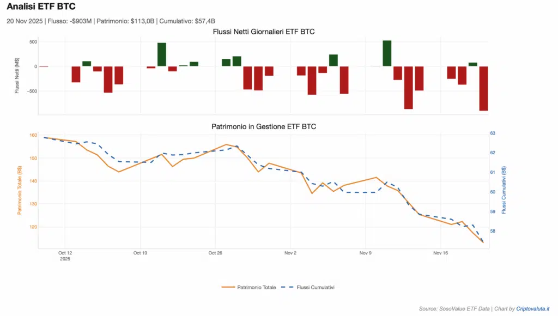This screenshot has width=558, height=316.
Task: Select the rightmost red bar in flows chart
Action: click(483, 88)
